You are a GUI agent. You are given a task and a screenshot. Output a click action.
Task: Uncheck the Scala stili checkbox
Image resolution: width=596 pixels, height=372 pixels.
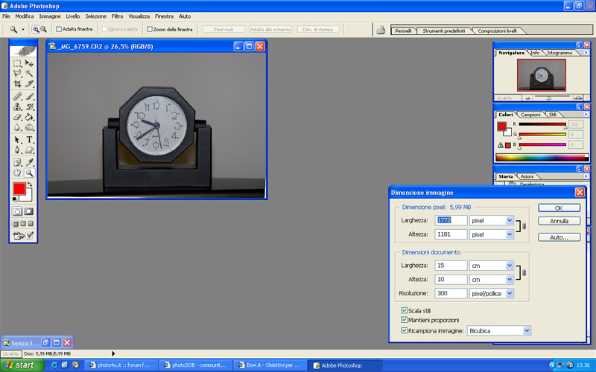point(405,311)
